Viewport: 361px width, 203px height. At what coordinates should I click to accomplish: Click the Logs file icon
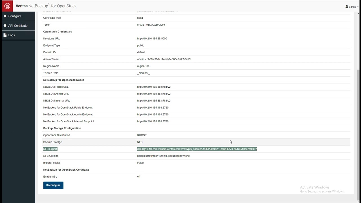pos(5,35)
